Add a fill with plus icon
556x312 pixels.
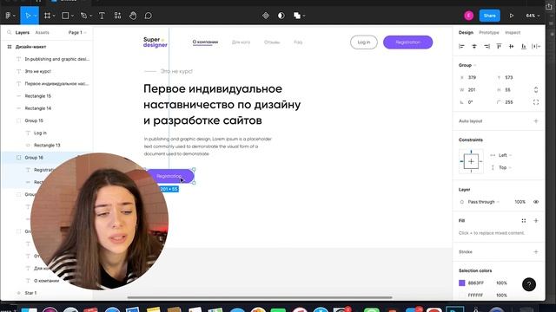(536, 221)
